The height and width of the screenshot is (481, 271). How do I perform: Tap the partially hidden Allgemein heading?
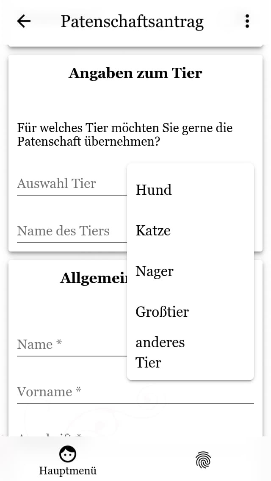94,278
